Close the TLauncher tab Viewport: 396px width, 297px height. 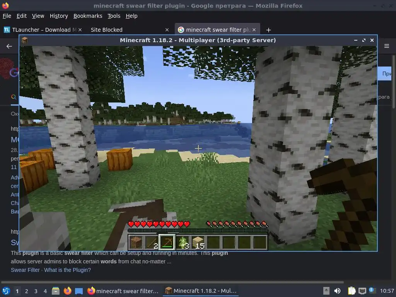[x=80, y=30]
